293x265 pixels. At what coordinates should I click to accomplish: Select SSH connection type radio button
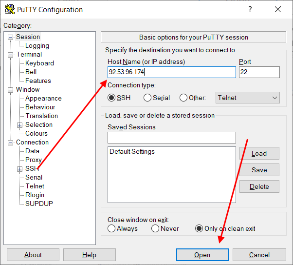[x=112, y=98]
